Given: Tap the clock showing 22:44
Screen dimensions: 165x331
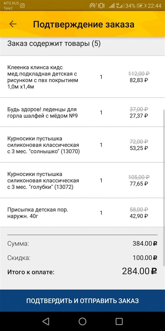Looking at the screenshot, I should coord(155,6).
